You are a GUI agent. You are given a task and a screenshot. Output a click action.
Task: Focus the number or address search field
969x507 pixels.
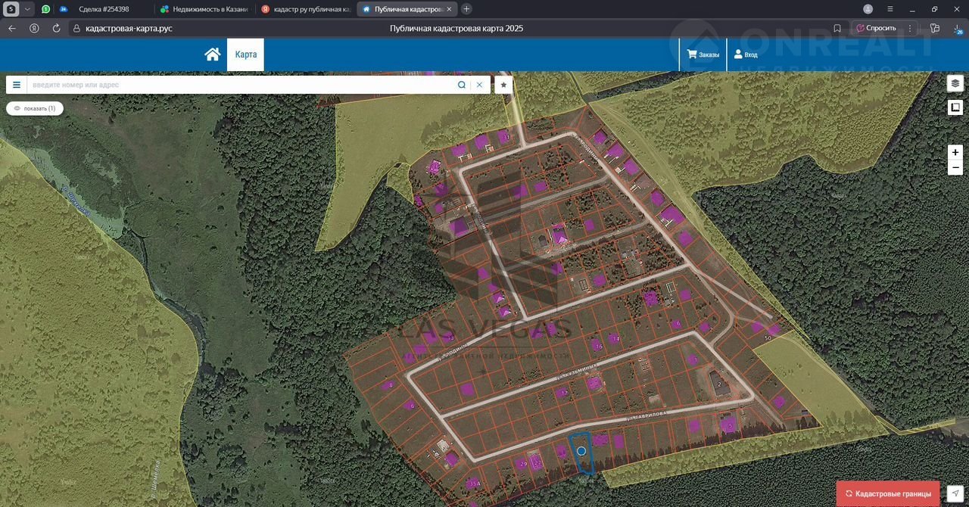(242, 85)
